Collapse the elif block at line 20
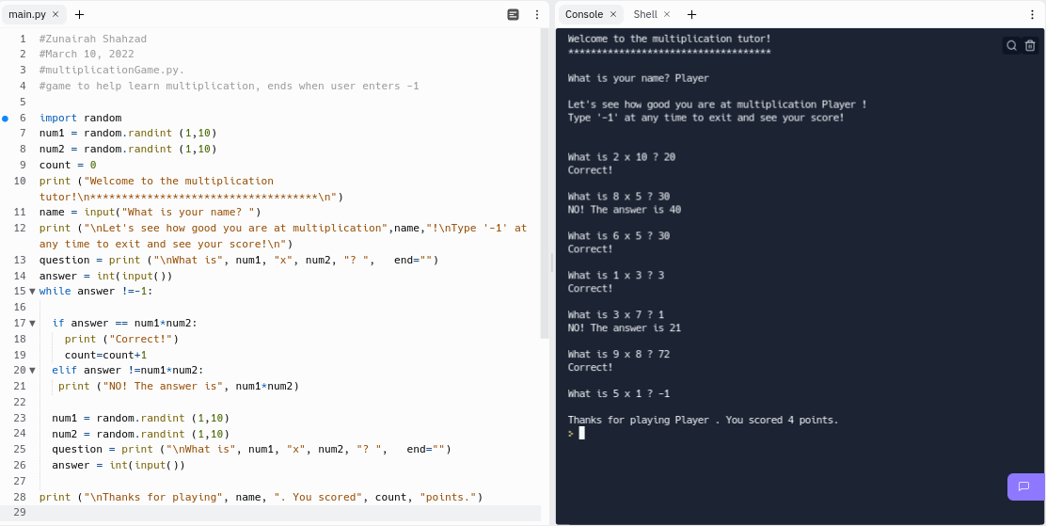The height and width of the screenshot is (526, 1046). [x=32, y=371]
